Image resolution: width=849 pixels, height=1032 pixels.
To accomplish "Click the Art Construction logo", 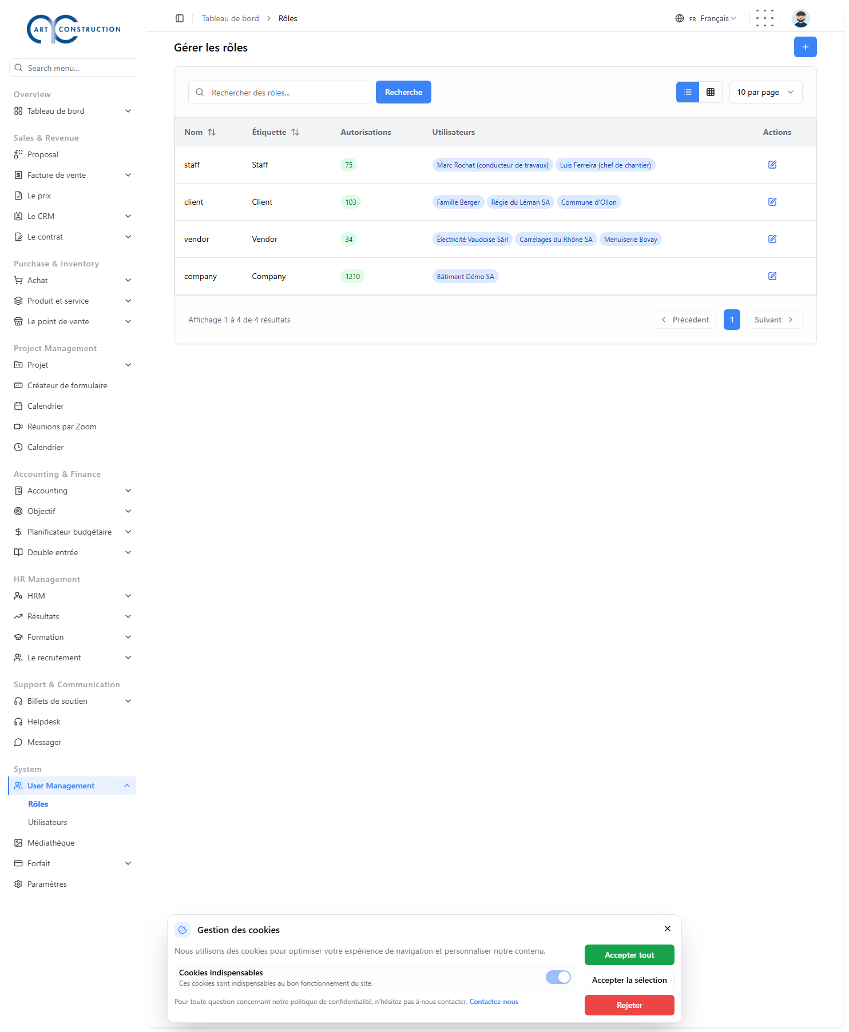I will 74,29.
